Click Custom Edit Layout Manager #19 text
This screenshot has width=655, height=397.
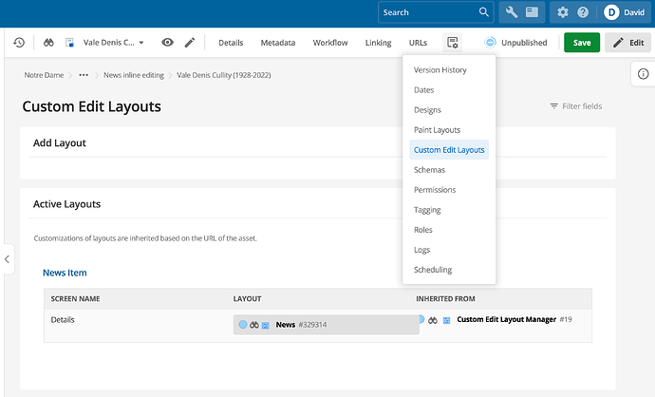tap(515, 319)
